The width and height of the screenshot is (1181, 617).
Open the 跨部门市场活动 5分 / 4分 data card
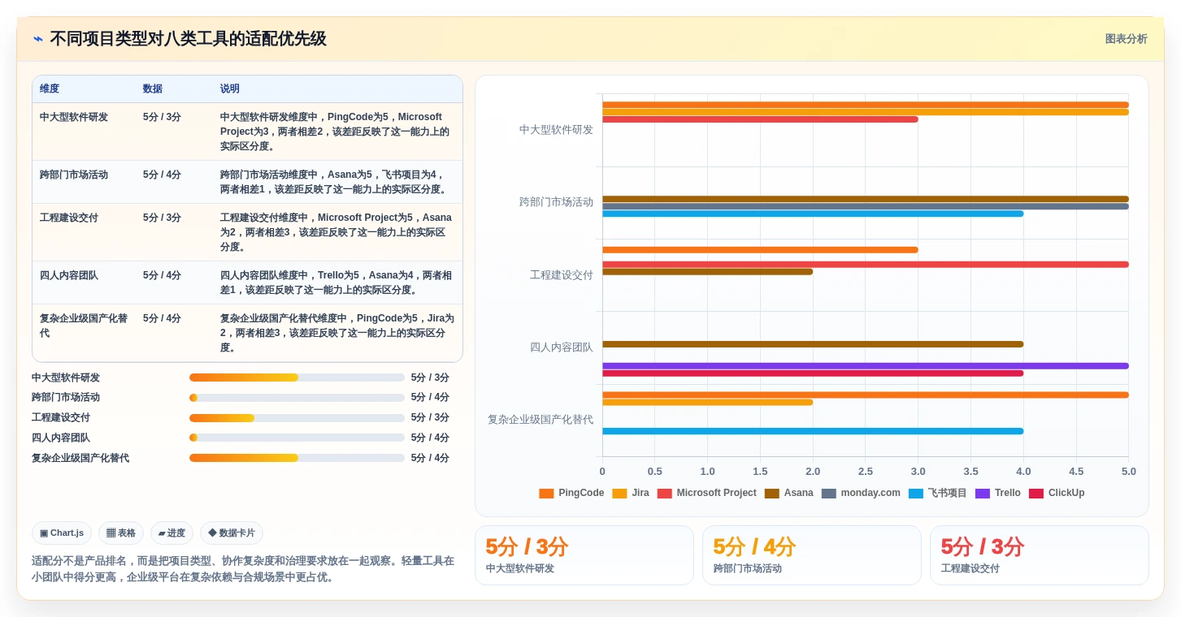point(811,555)
